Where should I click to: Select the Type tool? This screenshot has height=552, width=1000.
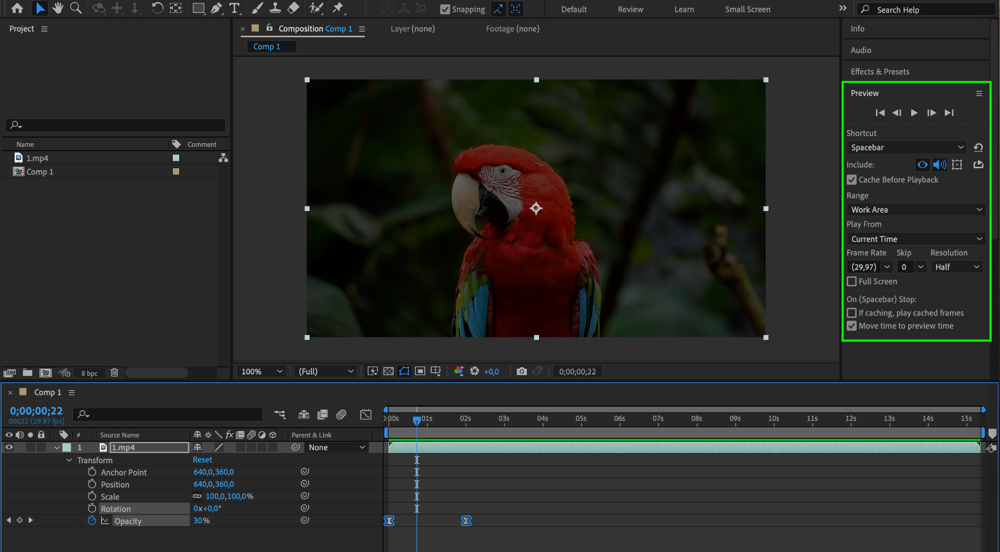pos(234,8)
